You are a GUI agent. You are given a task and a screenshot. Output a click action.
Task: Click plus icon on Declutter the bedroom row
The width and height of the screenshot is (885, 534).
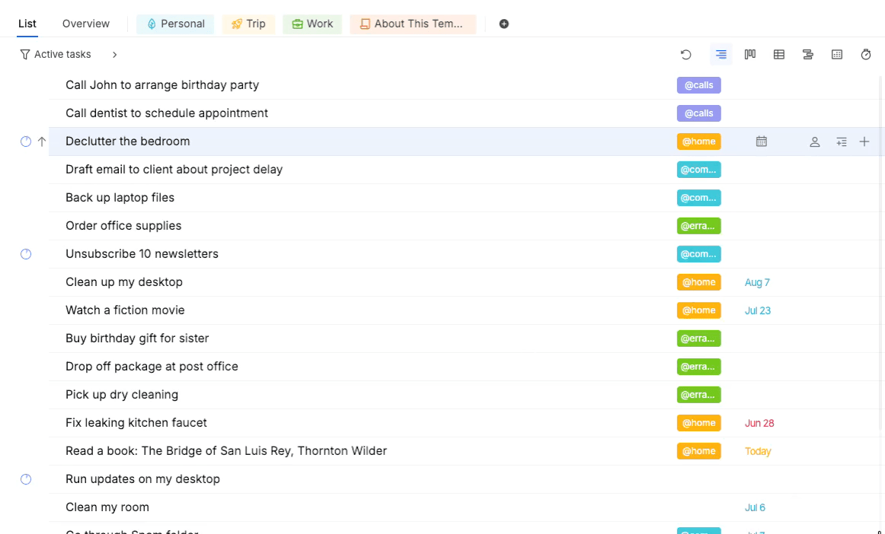[x=864, y=141]
